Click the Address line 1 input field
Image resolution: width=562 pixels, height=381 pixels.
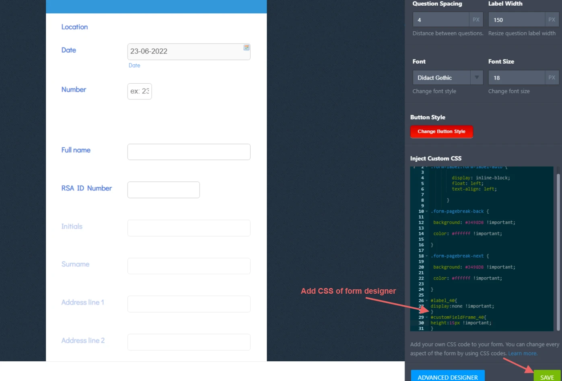(189, 304)
